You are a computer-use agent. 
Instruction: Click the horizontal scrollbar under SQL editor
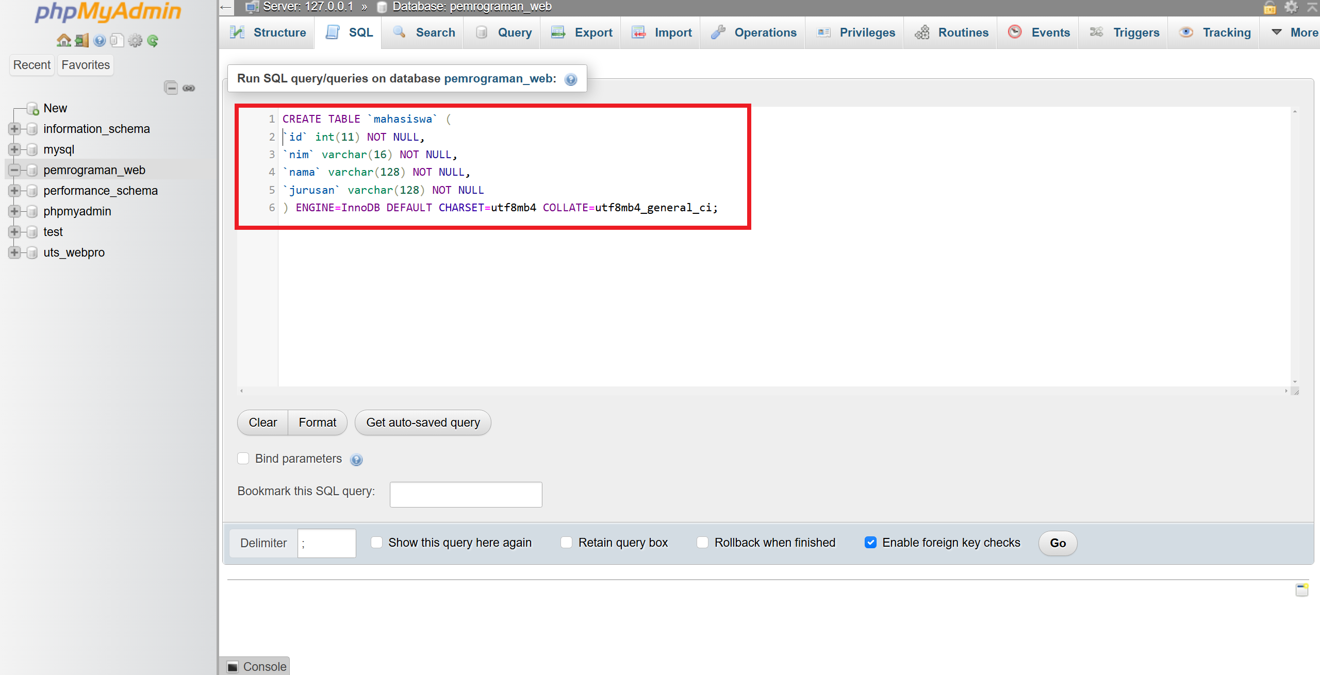click(x=763, y=391)
